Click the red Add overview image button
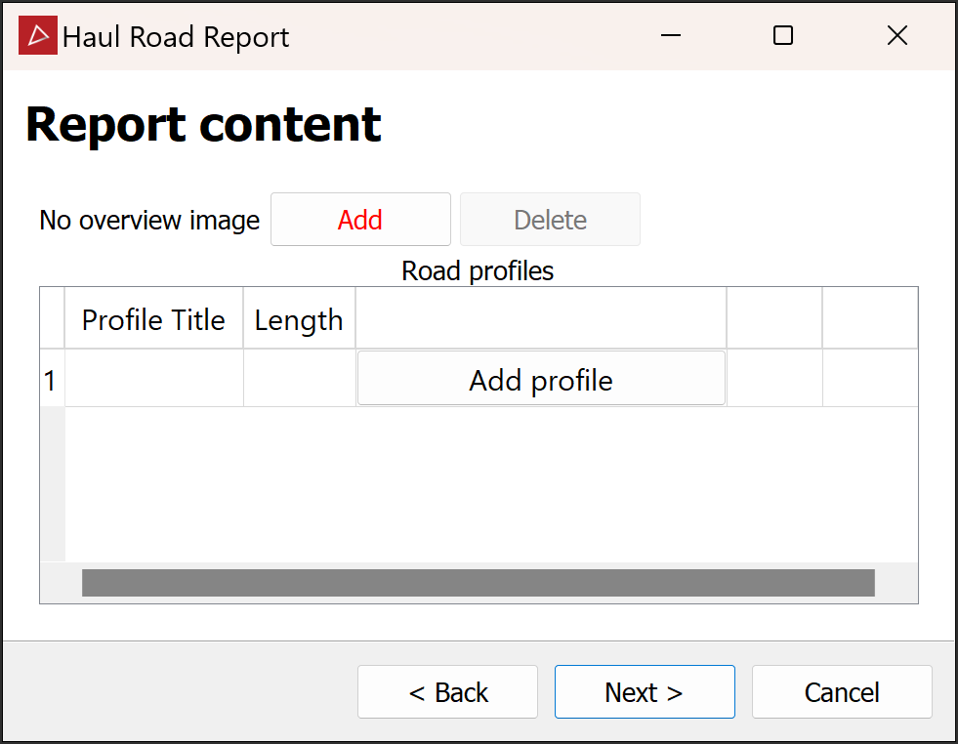This screenshot has width=958, height=744. (x=360, y=220)
